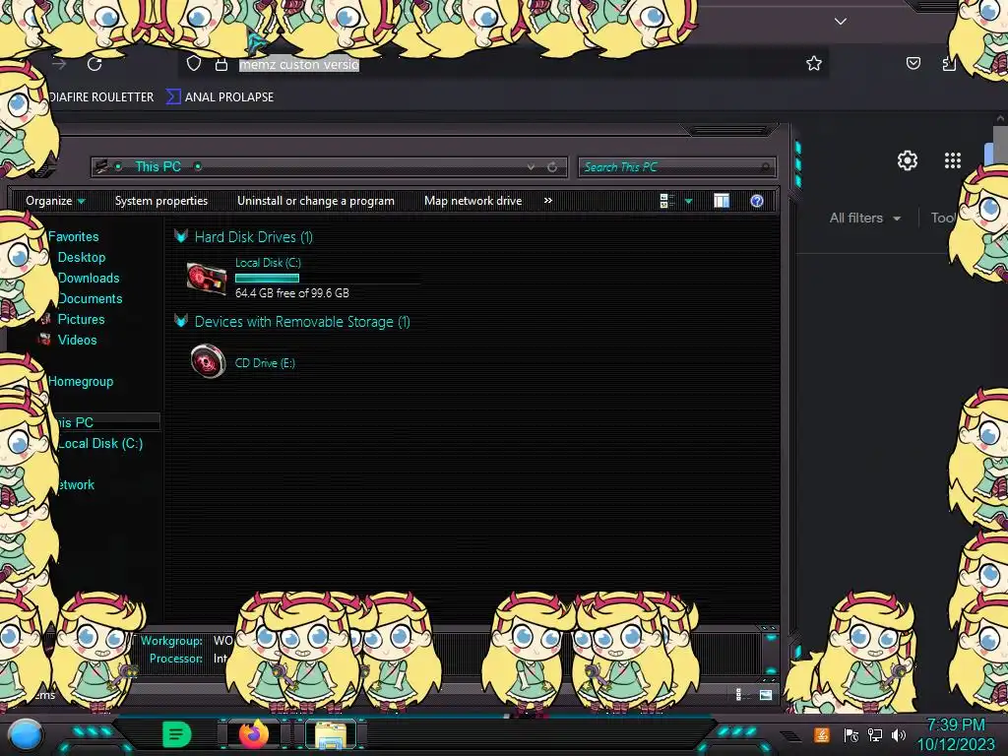Click the Workgroup label in details pane
Image resolution: width=1008 pixels, height=756 pixels.
(x=171, y=640)
